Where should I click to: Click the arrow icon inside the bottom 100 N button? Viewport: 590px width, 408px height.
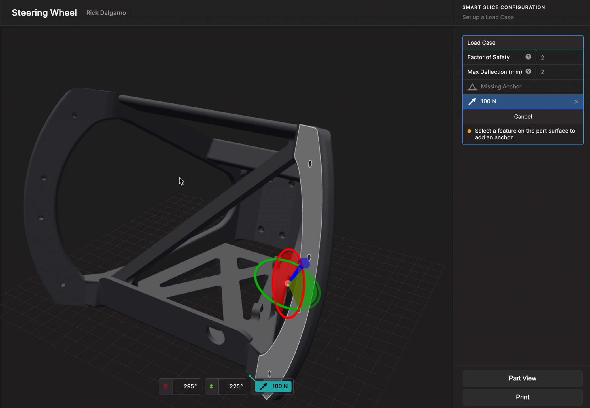click(263, 386)
